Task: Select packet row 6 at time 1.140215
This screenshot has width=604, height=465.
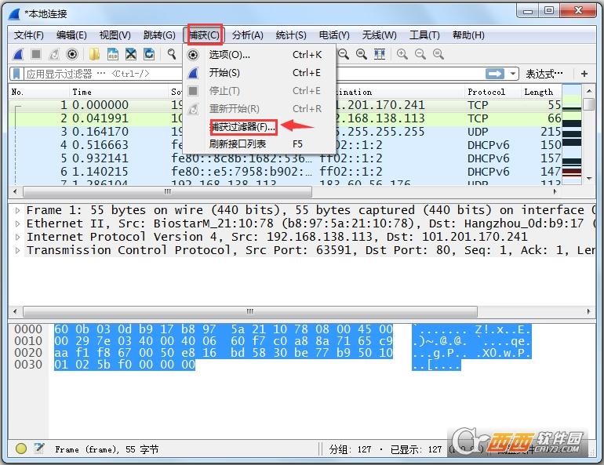Action: [285, 171]
